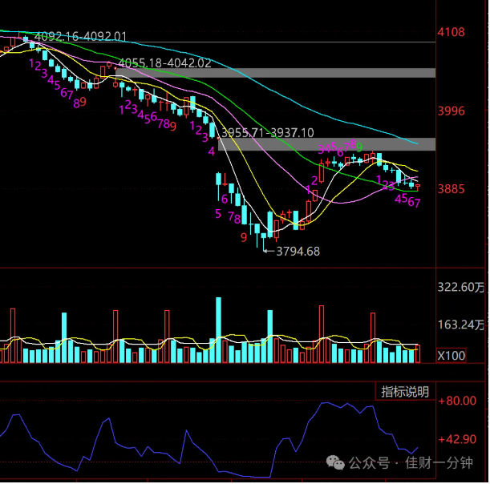The image size is (490, 484).
Task: Click the 4108 price axis label
Action: (451, 32)
